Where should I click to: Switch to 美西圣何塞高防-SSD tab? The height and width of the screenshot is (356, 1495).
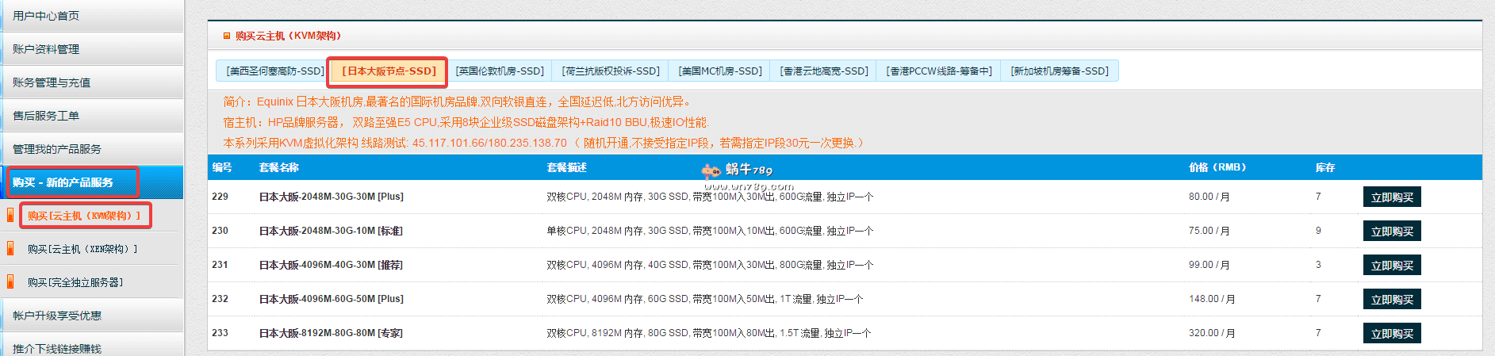click(274, 71)
